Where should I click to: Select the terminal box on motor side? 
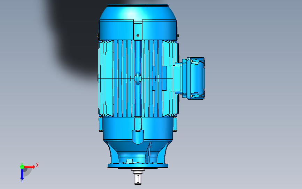point(193,78)
